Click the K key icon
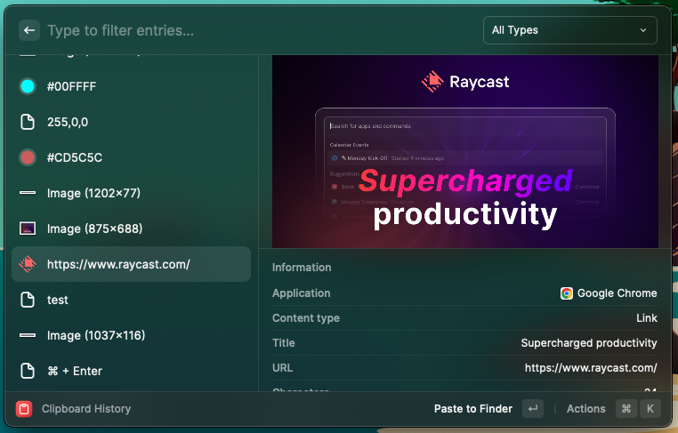Screen dimensions: 678x433 coord(650,409)
